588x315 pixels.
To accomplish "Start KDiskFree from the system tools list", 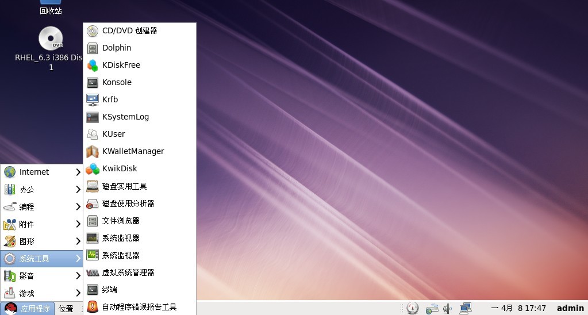I will 140,66.
